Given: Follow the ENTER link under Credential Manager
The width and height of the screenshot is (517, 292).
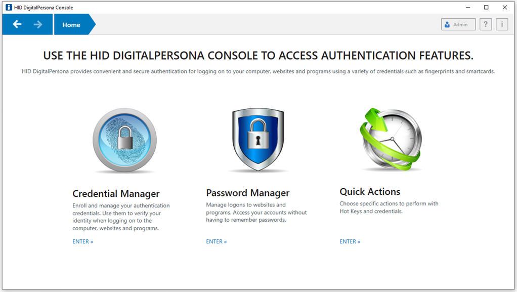Looking at the screenshot, I should pos(83,242).
